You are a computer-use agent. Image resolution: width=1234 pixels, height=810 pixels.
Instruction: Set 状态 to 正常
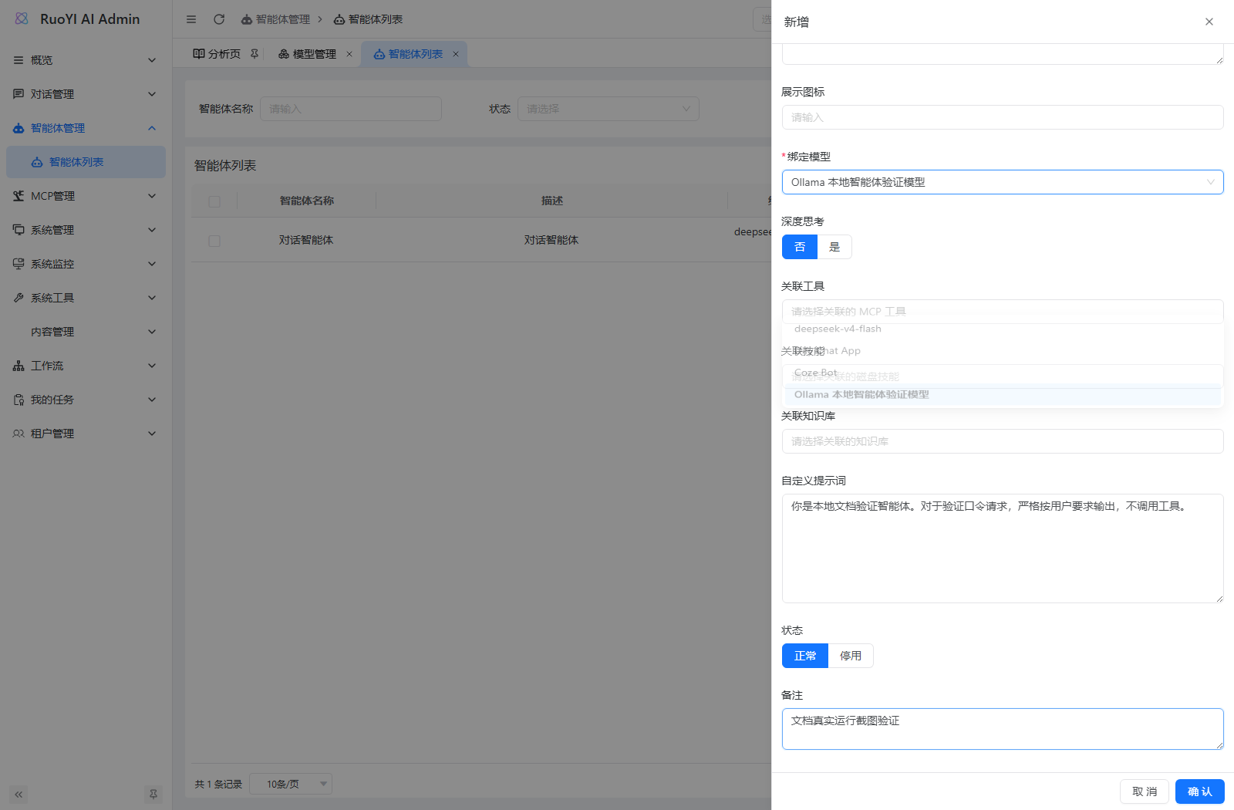coord(805,656)
